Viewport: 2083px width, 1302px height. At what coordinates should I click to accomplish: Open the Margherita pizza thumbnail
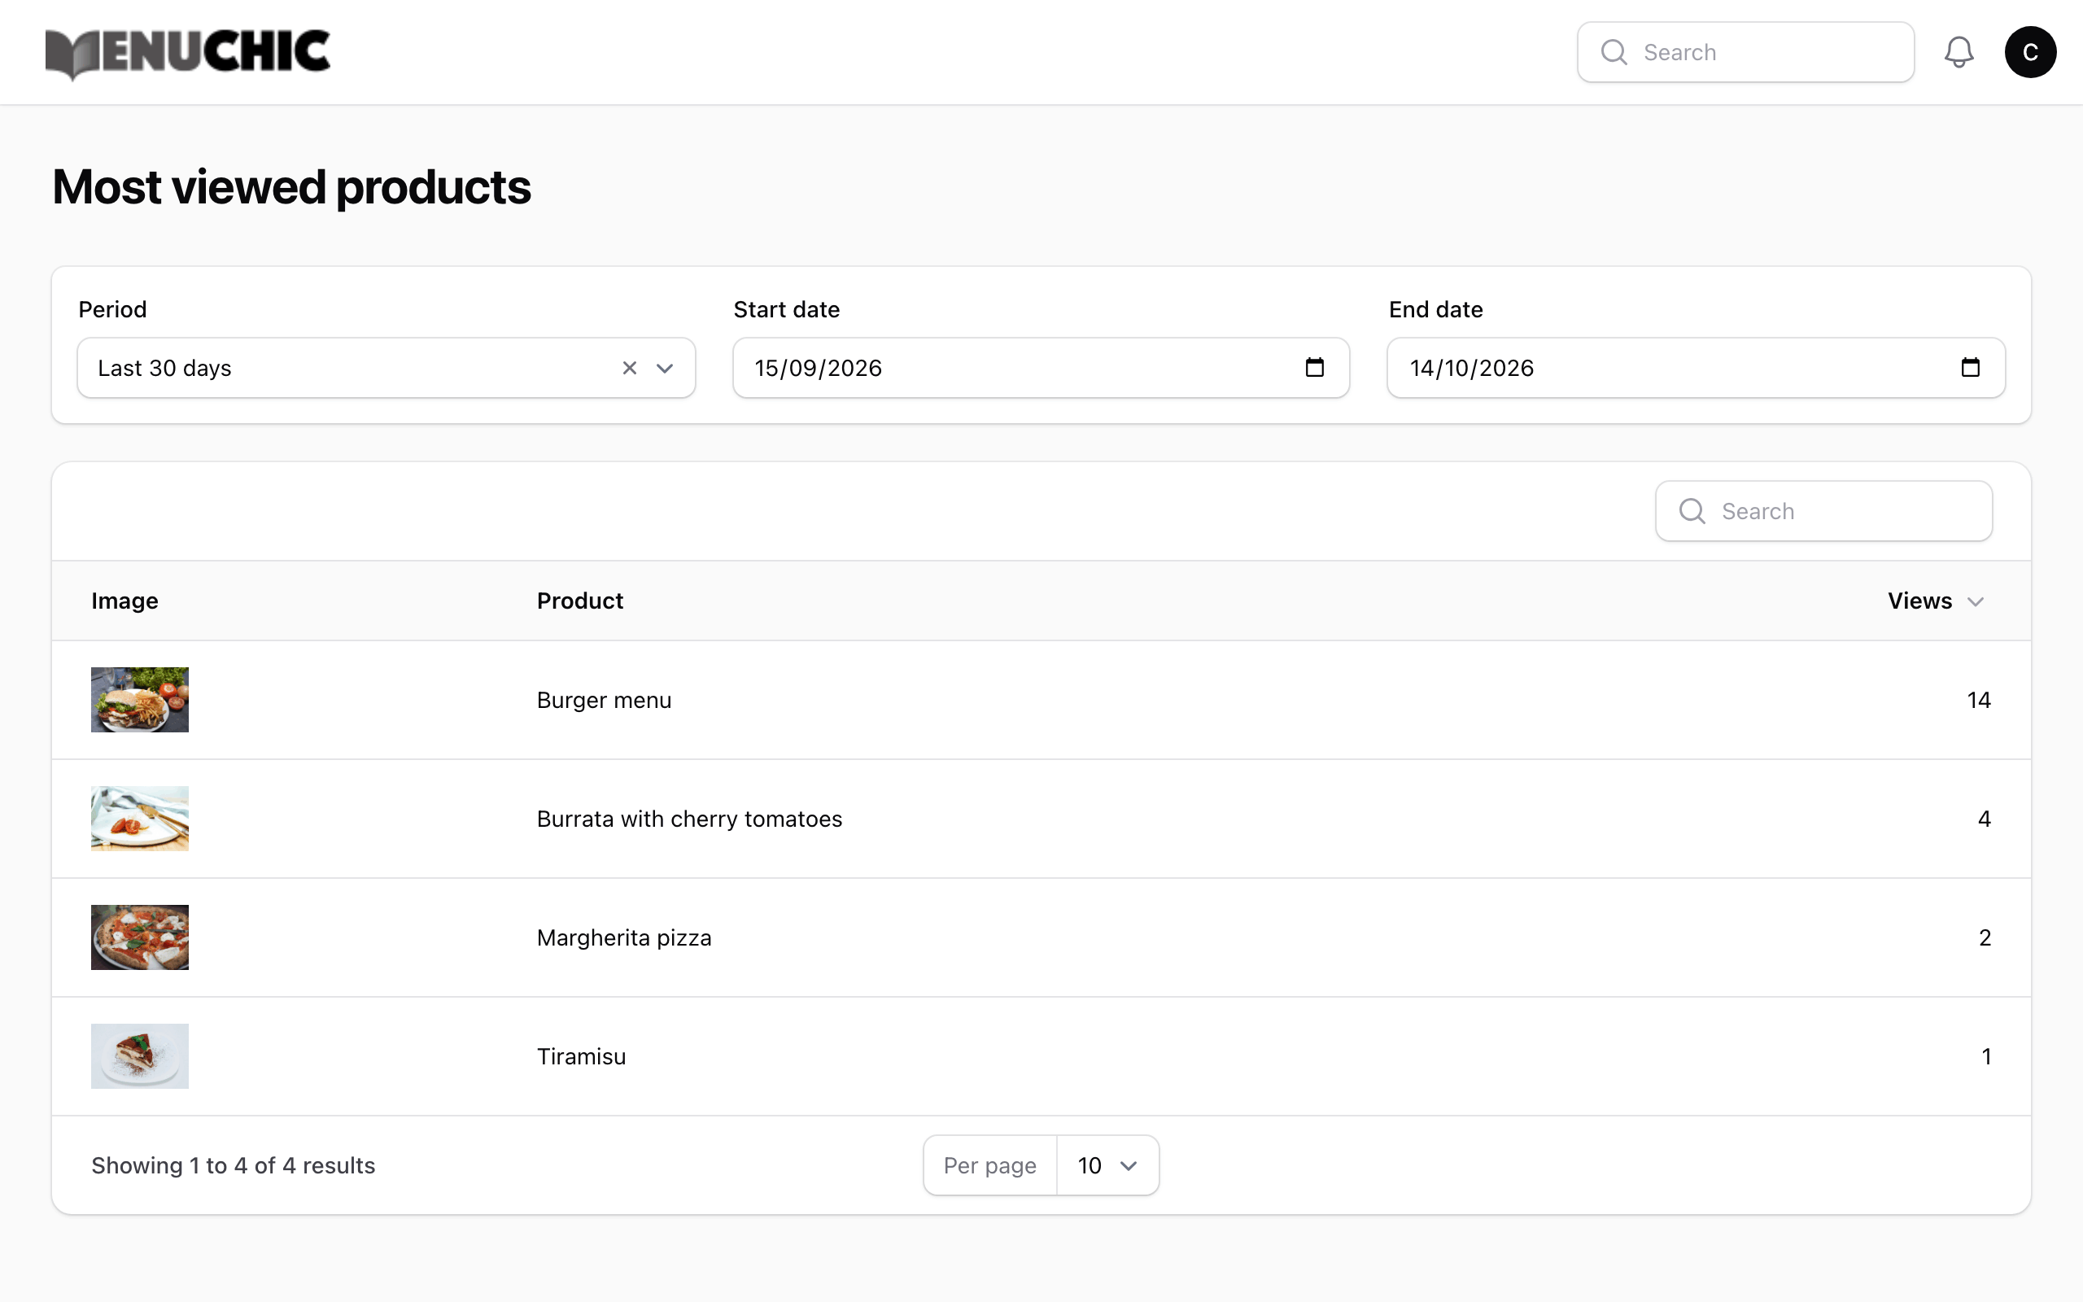tap(139, 937)
